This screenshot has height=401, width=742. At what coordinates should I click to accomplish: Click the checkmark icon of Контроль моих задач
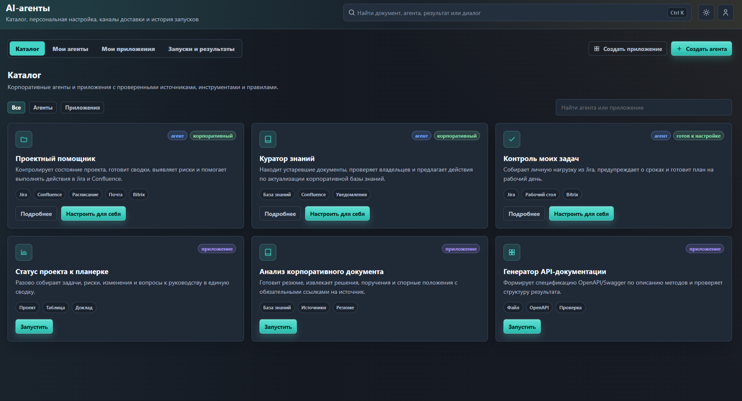[512, 139]
